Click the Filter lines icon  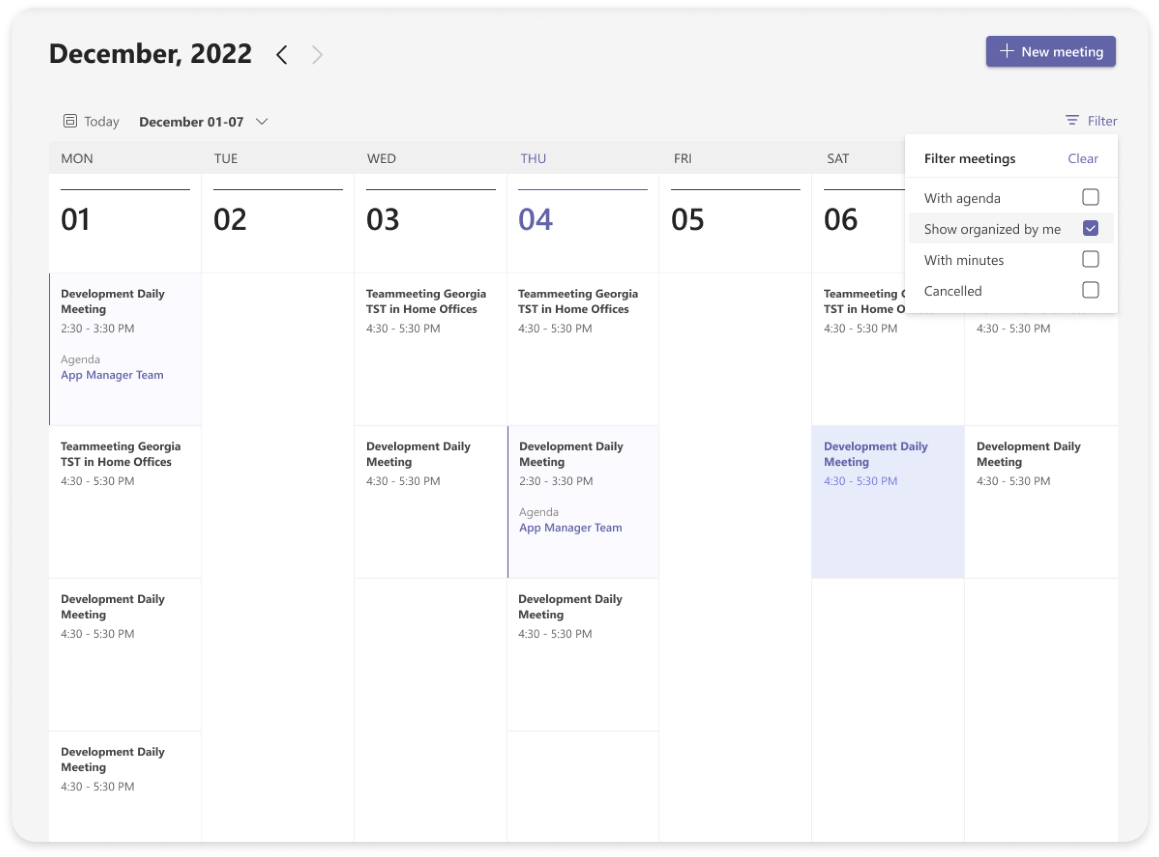[x=1072, y=120]
